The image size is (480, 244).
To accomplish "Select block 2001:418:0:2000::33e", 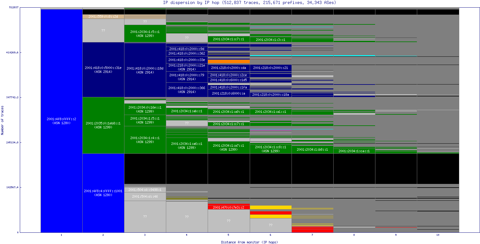I will pos(187,60).
